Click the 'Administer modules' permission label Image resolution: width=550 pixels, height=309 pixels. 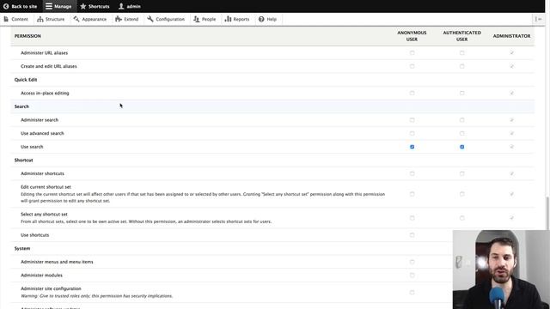pyautogui.click(x=41, y=276)
